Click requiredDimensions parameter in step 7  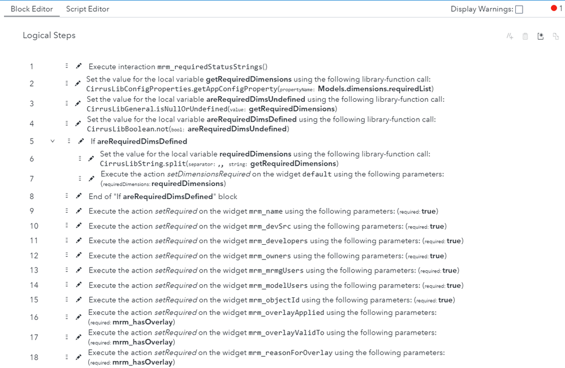[187, 184]
